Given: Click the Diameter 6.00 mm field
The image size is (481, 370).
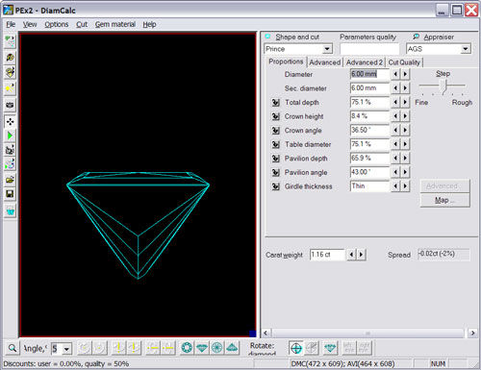Looking at the screenshot, I should tap(369, 74).
